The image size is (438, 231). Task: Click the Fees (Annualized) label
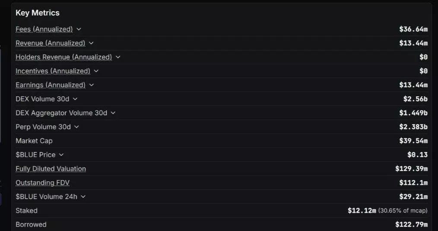44,29
